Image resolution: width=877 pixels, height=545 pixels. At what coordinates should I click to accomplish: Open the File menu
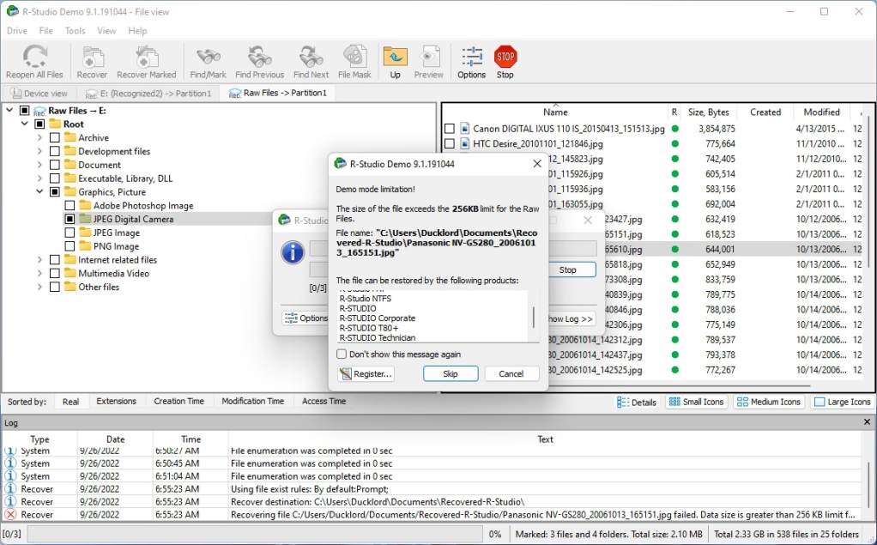pos(45,31)
